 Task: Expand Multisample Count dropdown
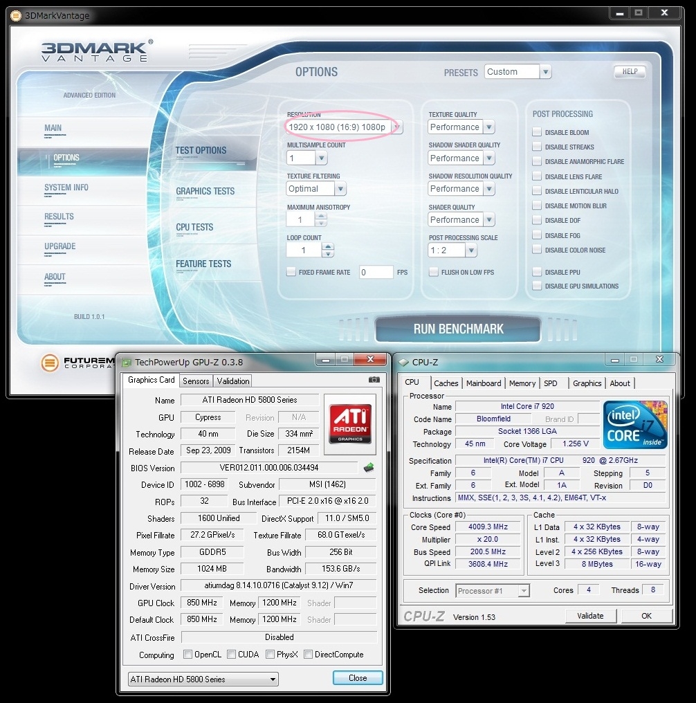(x=321, y=158)
